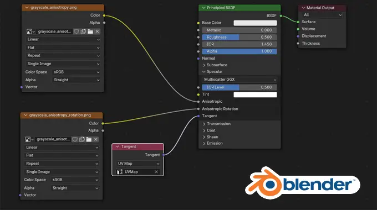
Task: Click Color output socket of grayscale_anisotropy.png node
Action: point(104,15)
